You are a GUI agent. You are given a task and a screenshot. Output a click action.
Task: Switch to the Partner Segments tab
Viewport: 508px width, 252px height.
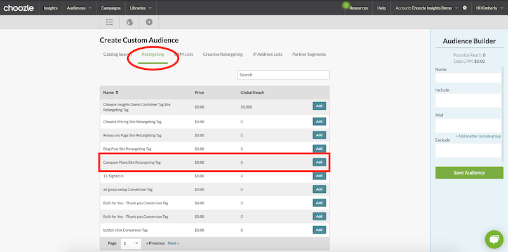(x=309, y=54)
